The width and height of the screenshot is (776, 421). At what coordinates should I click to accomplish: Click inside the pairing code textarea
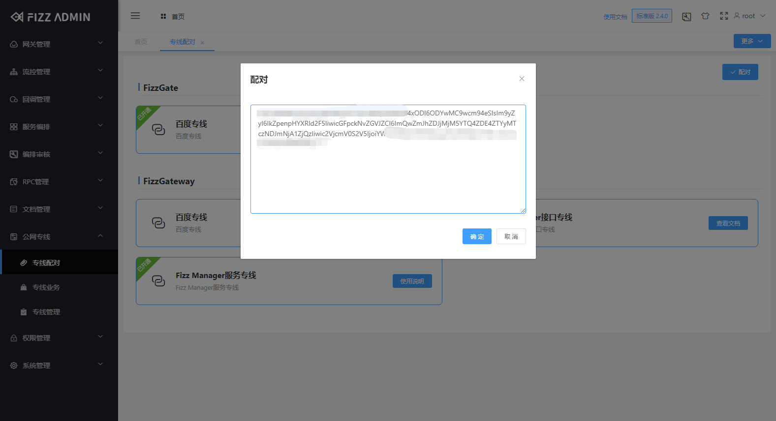[x=388, y=159]
